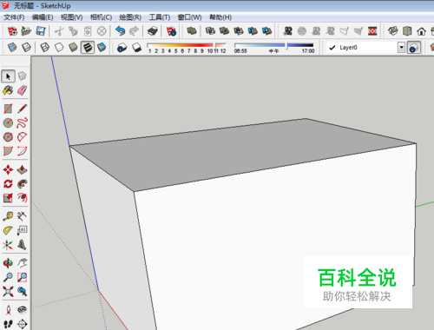Toggle Back Edges style

point(26,47)
